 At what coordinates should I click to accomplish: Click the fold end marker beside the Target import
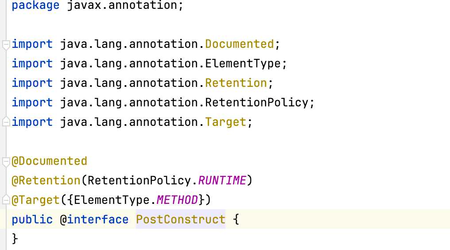[6, 122]
